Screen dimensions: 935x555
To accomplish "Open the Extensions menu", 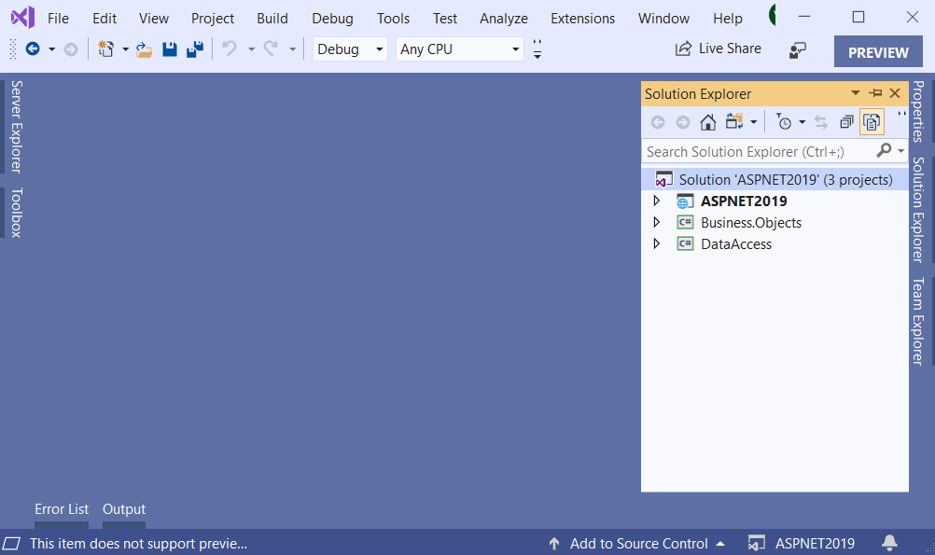I will coord(582,18).
